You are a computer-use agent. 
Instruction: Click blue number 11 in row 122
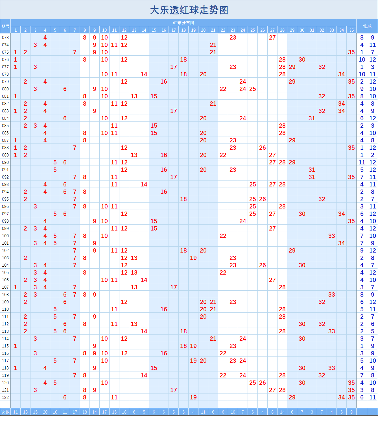coord(373,397)
